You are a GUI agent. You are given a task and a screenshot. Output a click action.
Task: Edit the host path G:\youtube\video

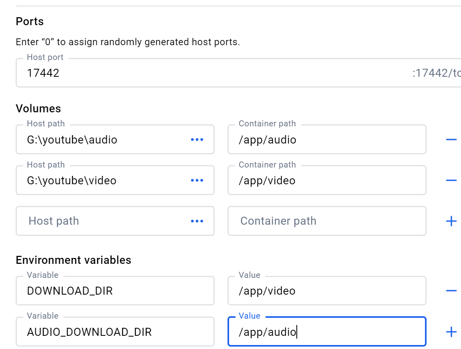(x=100, y=180)
